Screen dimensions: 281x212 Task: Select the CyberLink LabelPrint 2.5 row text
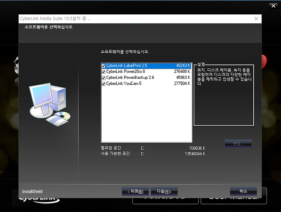coord(126,66)
